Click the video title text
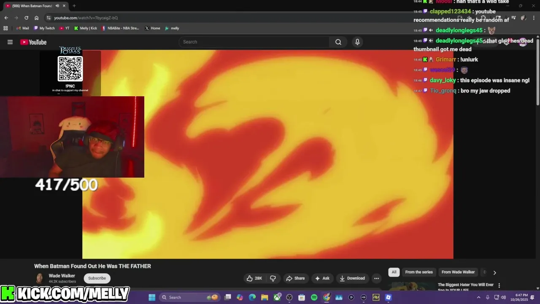 [92, 266]
